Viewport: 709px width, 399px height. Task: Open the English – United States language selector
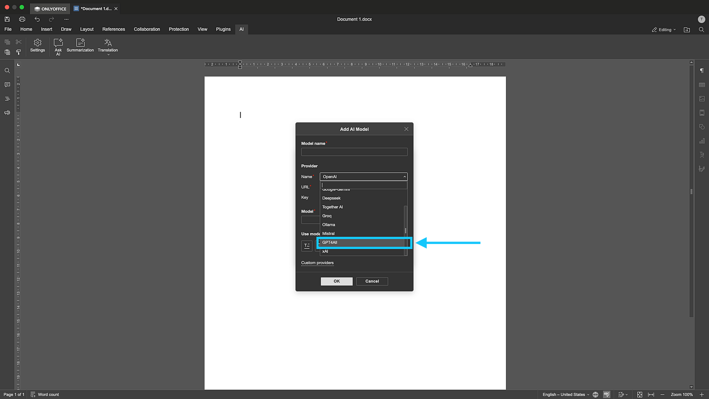[566, 394]
